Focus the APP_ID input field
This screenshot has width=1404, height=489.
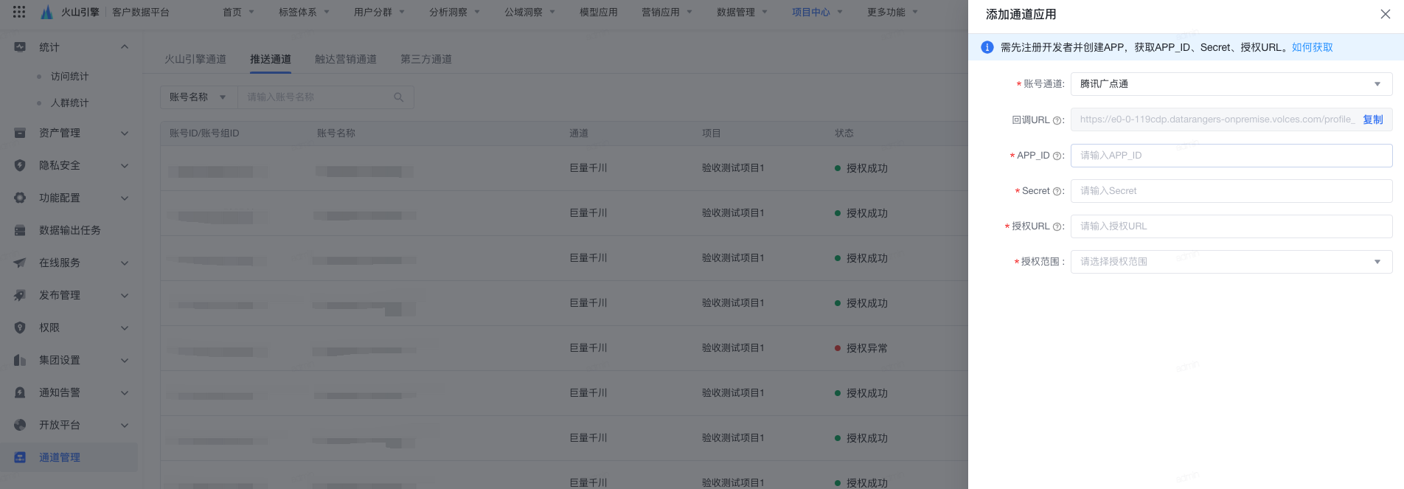tap(1231, 156)
